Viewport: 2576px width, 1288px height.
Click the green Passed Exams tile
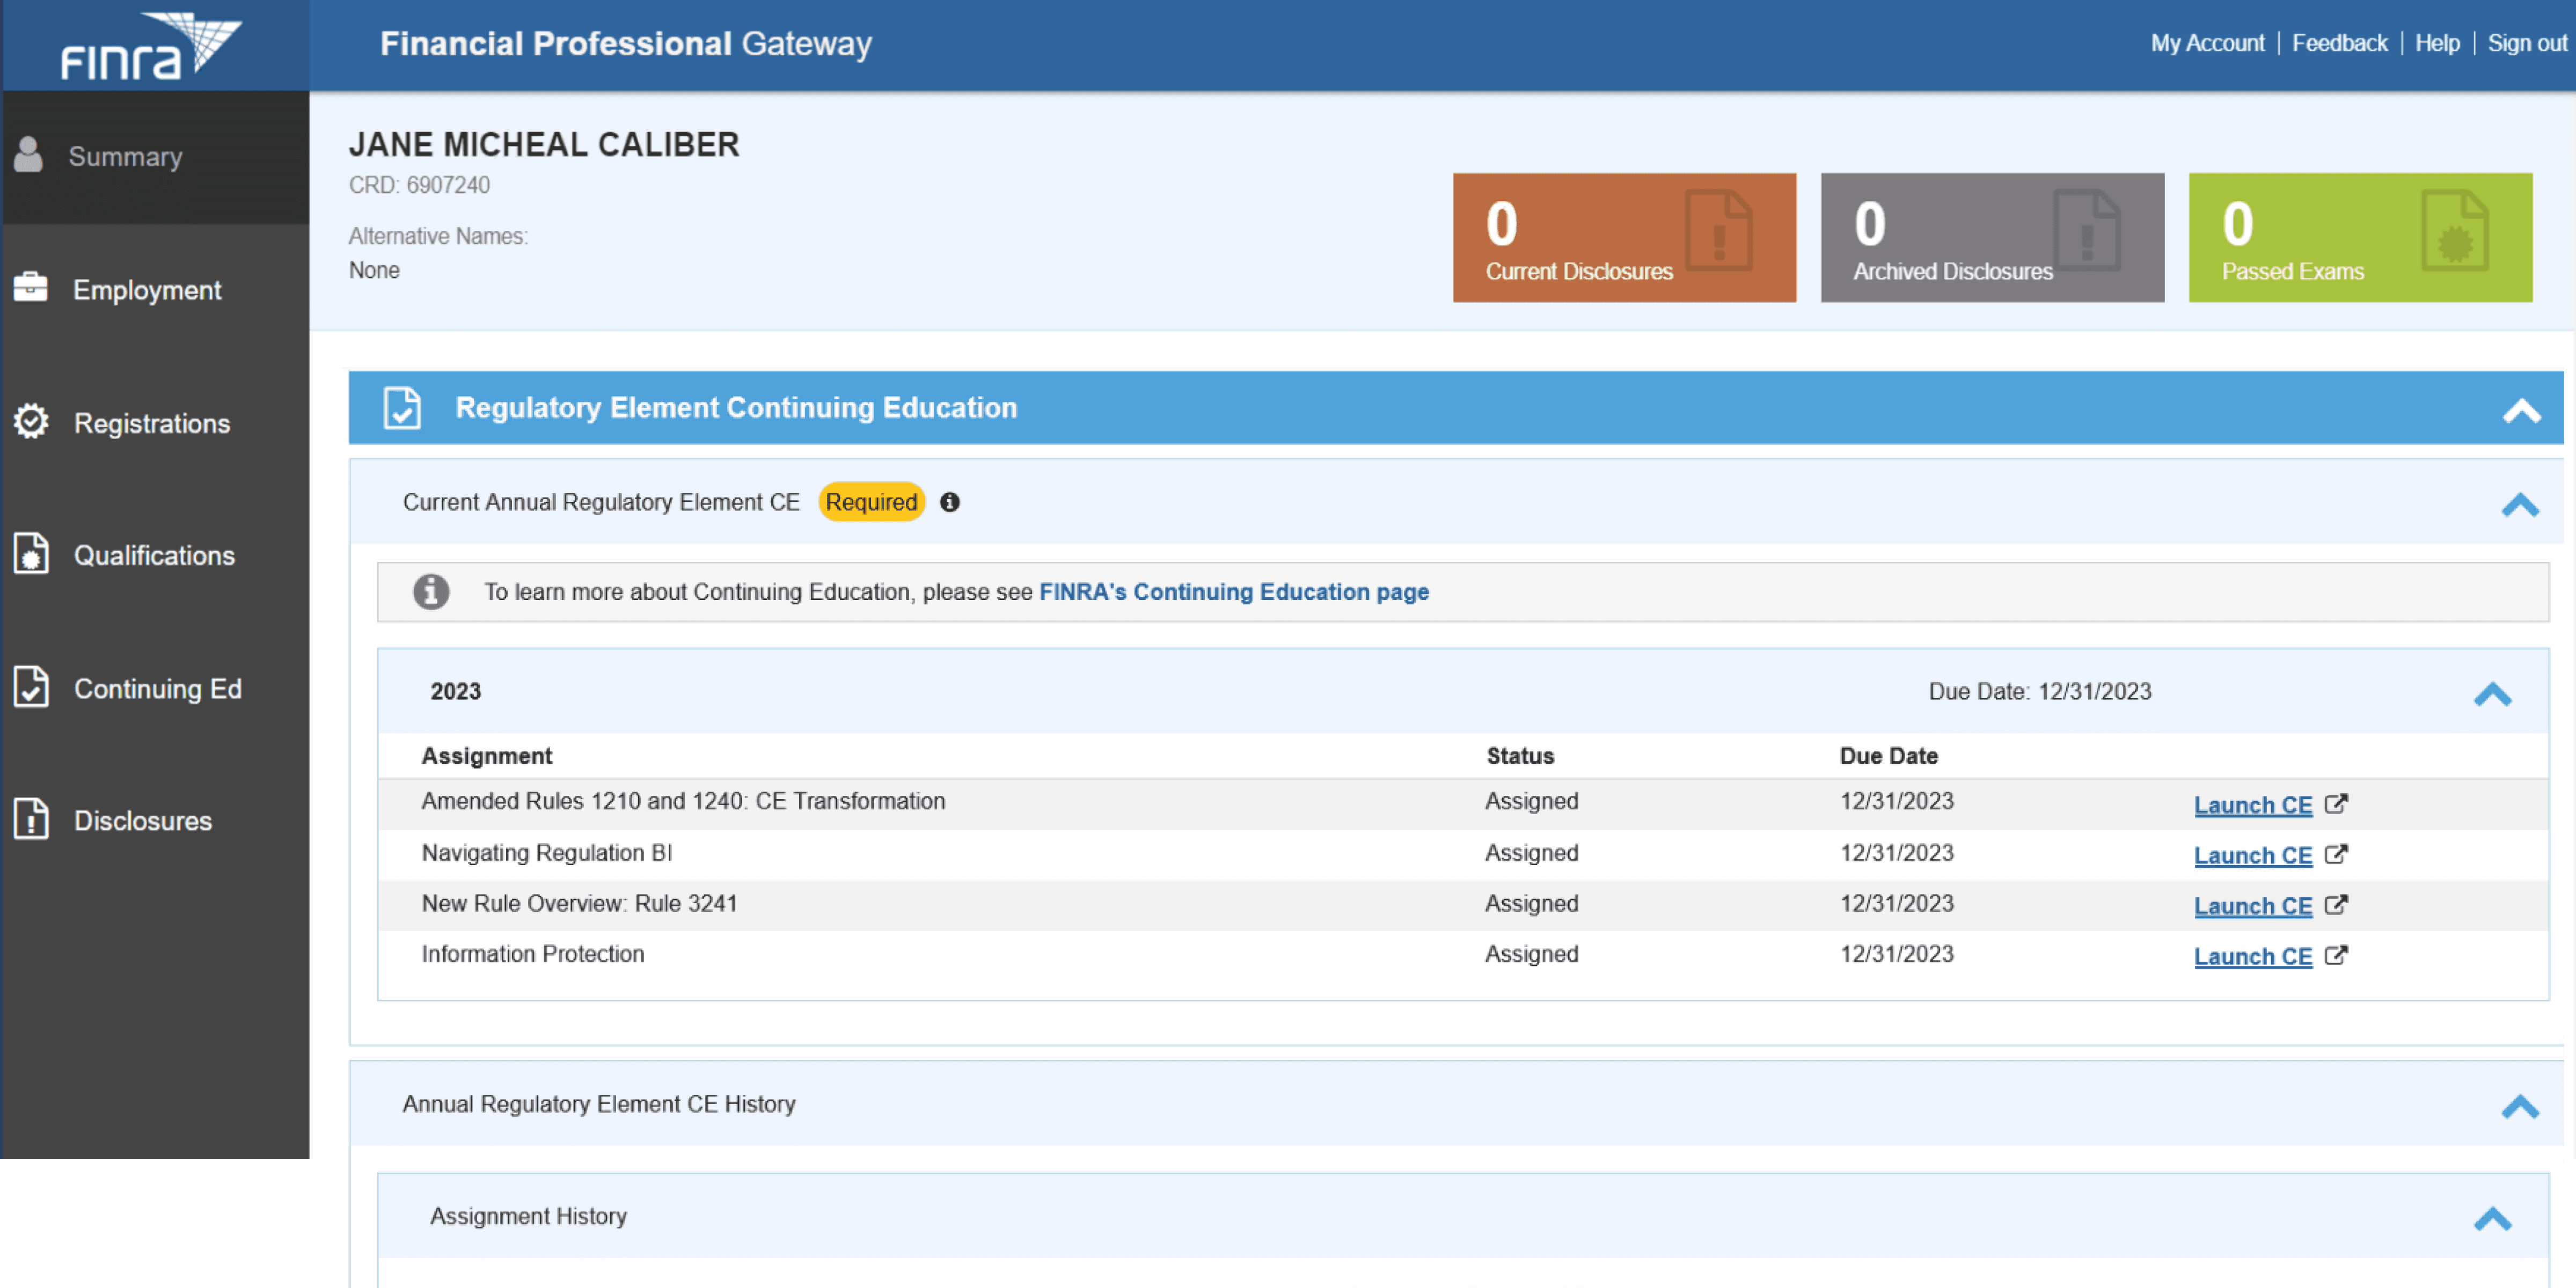2360,238
